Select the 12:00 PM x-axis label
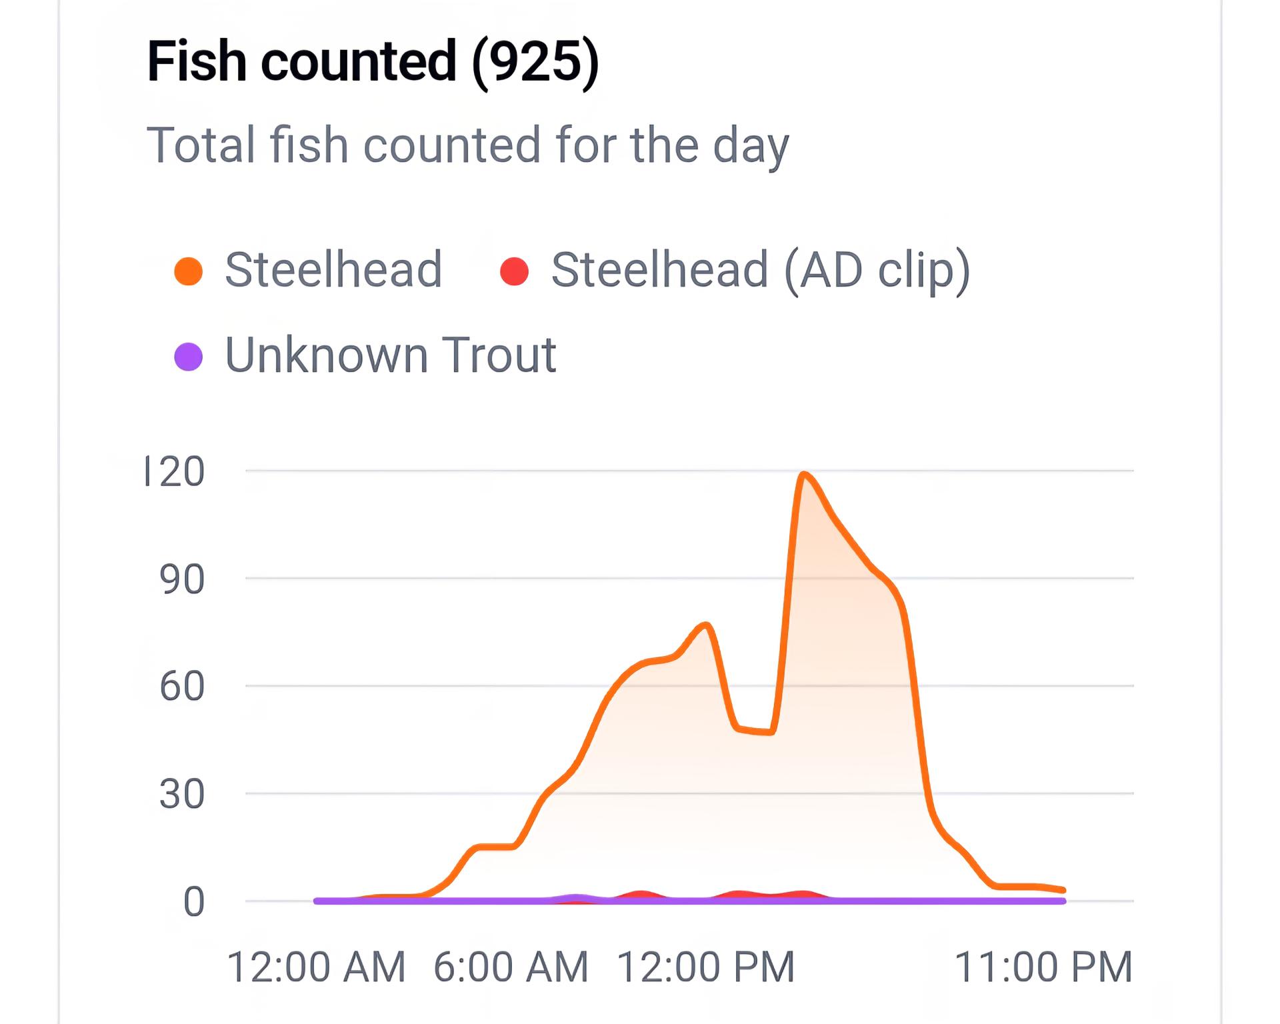This screenshot has height=1024, width=1280. pyautogui.click(x=706, y=967)
